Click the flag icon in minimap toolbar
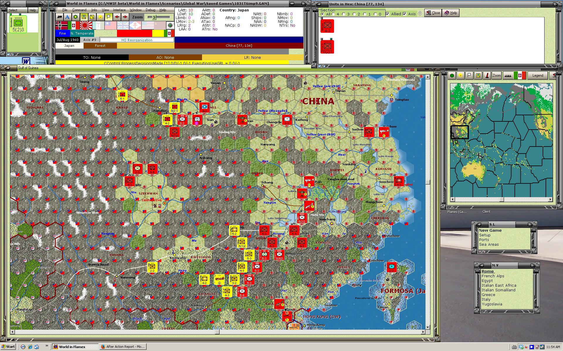The height and width of the screenshot is (351, 563). click(469, 75)
